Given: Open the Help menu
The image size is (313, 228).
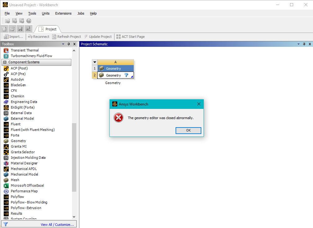Looking at the screenshot, I should pyautogui.click(x=93, y=13).
